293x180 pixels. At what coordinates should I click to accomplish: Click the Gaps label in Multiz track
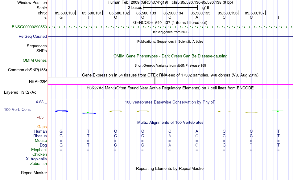click(x=42, y=127)
